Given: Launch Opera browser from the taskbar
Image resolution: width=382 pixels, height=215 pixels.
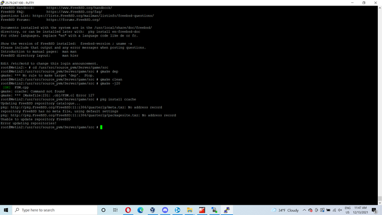Looking at the screenshot, I should click(128, 210).
